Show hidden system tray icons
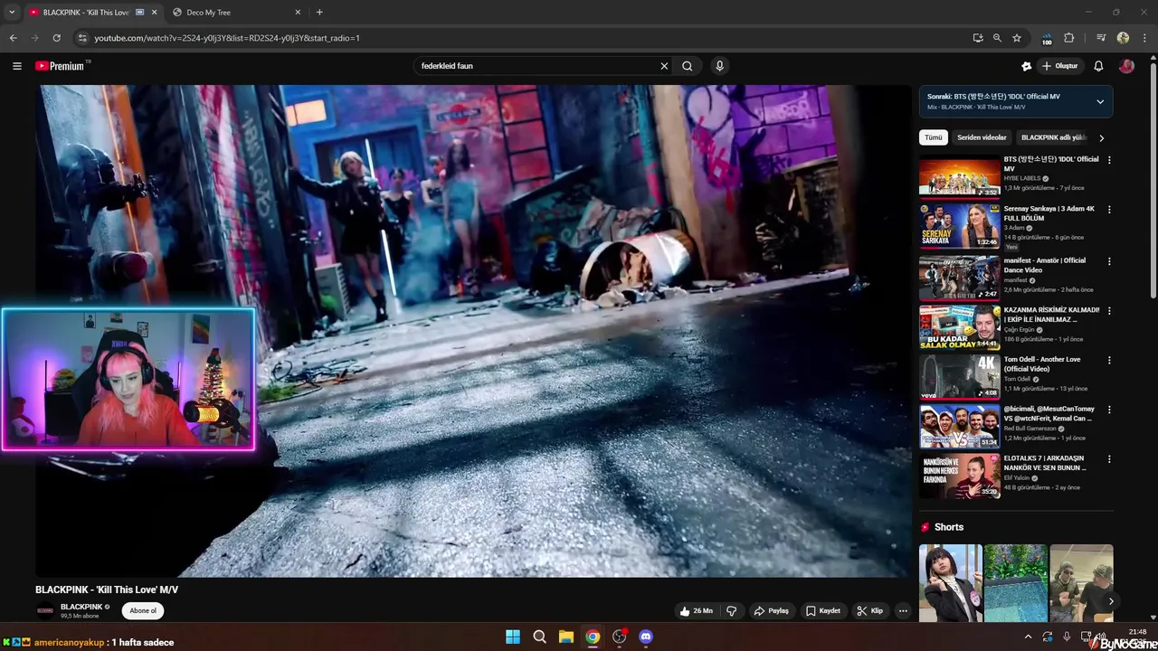This screenshot has height=651, width=1158. pyautogui.click(x=1028, y=637)
